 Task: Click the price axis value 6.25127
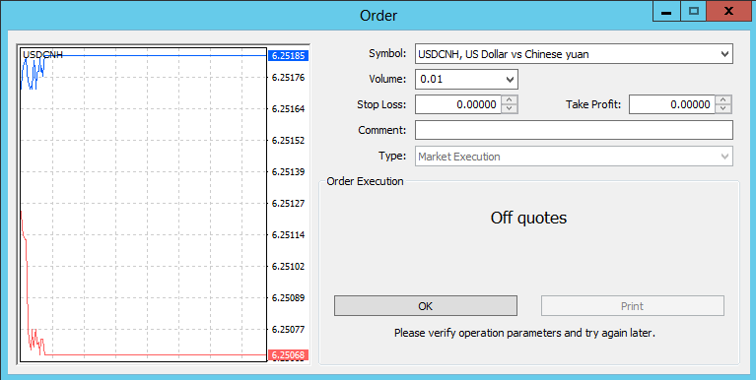point(289,203)
